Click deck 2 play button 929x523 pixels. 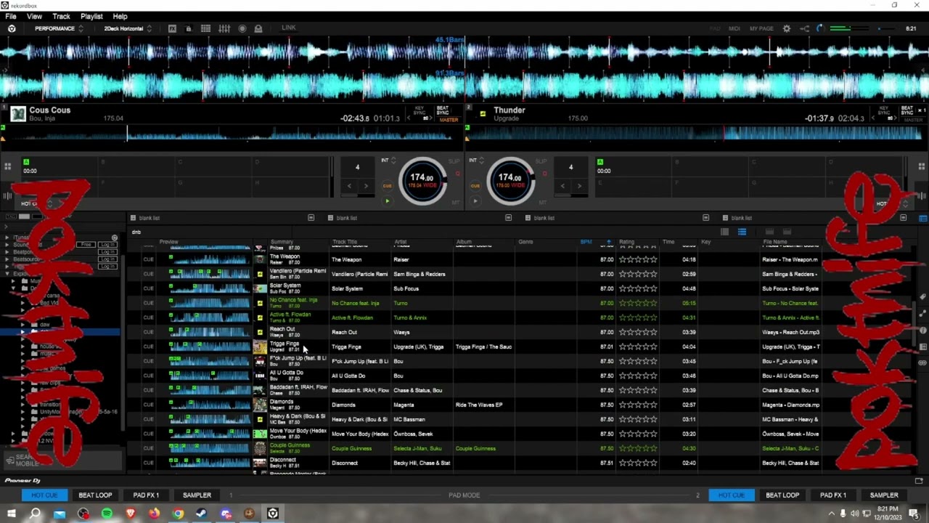(x=475, y=201)
